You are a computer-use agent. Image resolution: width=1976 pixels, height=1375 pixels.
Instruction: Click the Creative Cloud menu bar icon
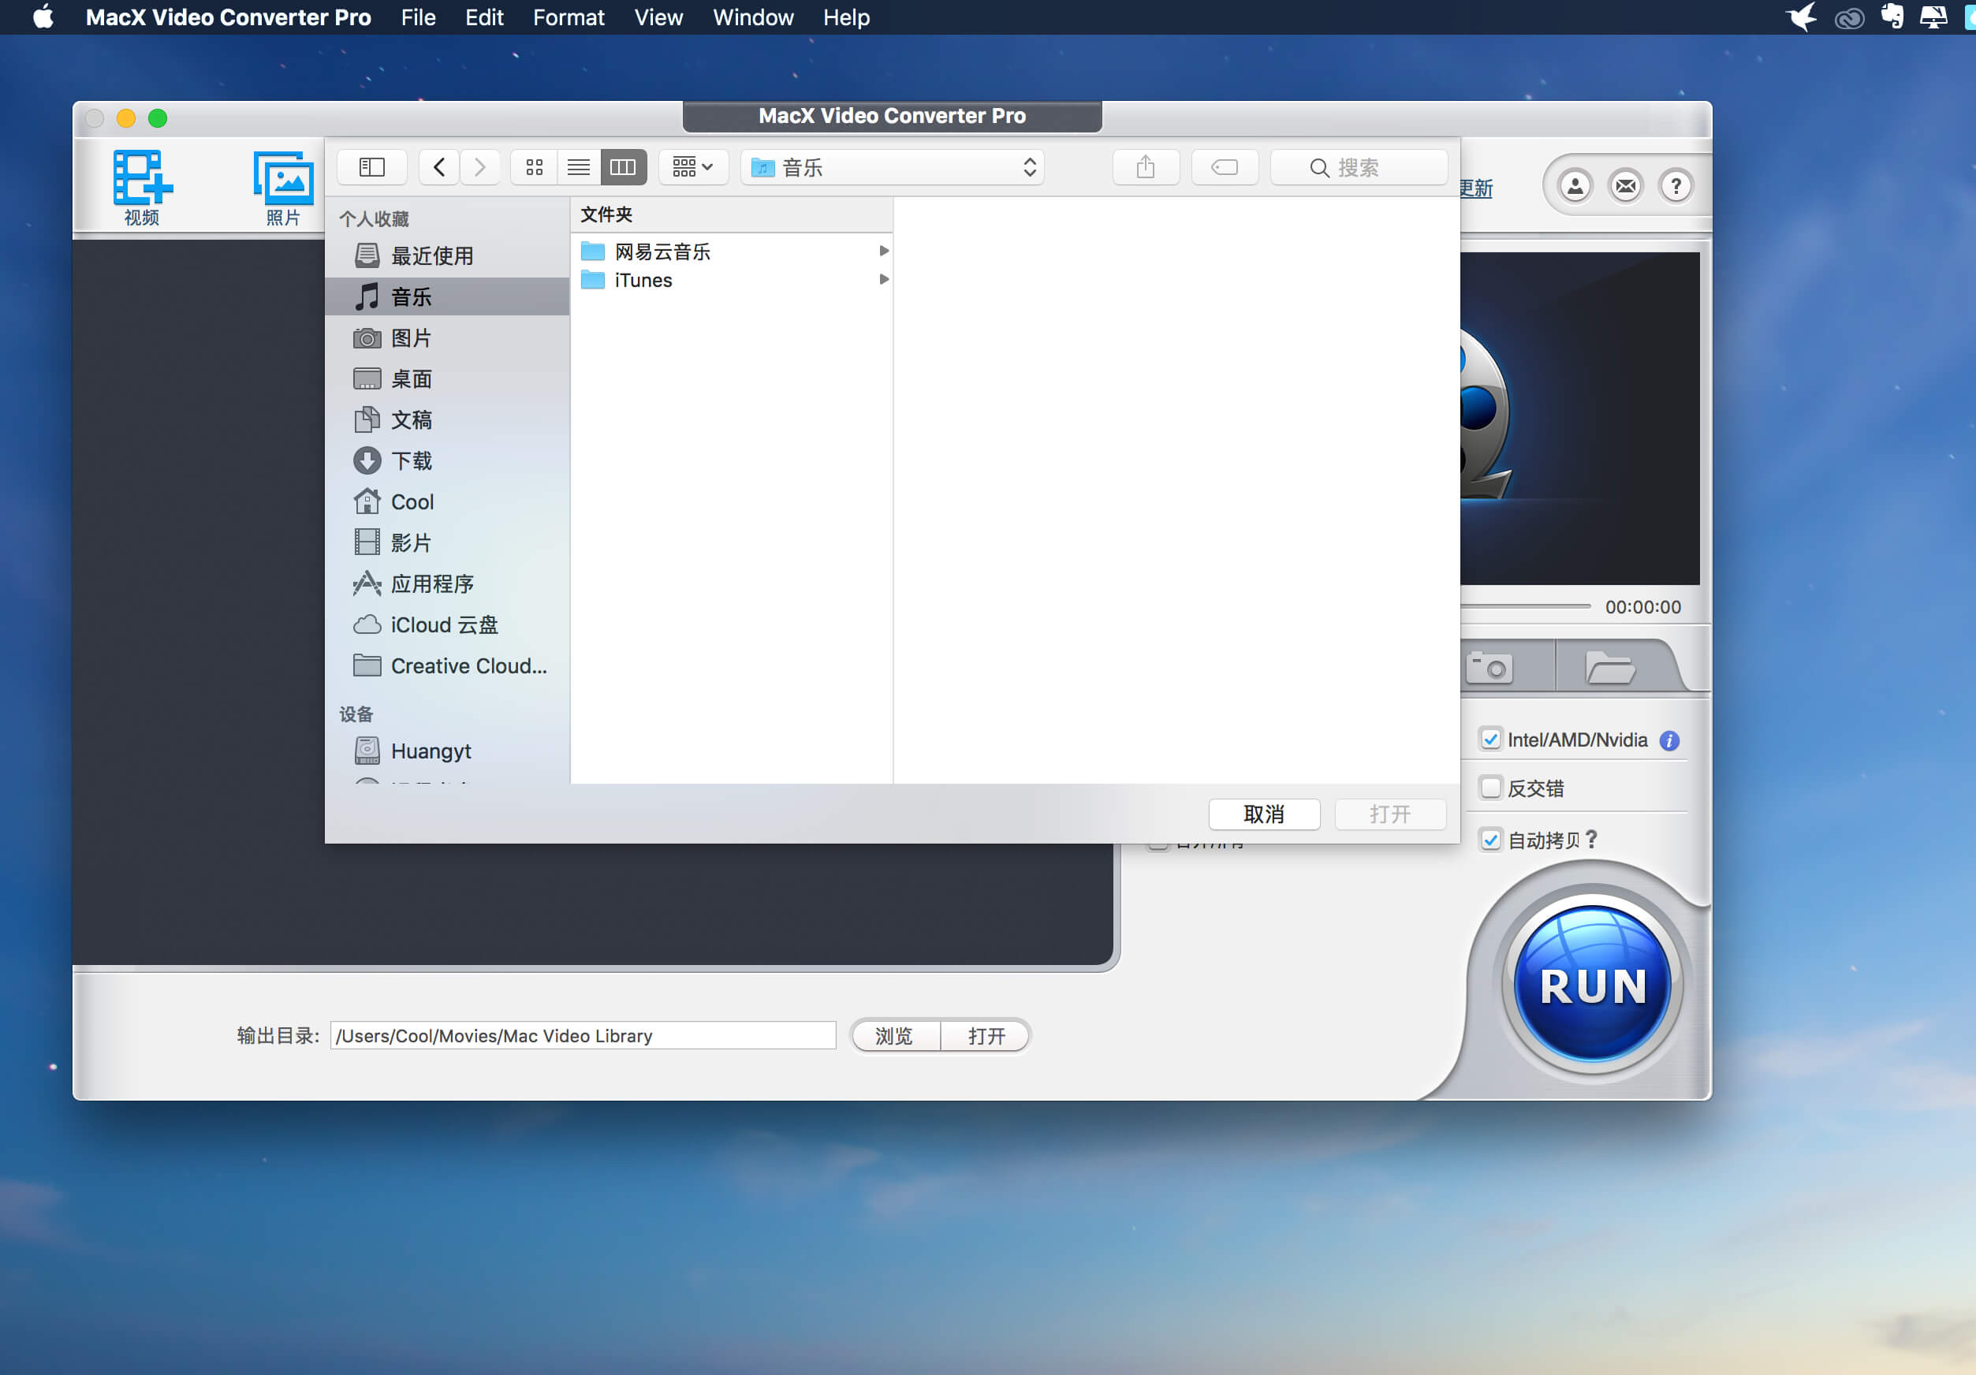[x=1848, y=18]
